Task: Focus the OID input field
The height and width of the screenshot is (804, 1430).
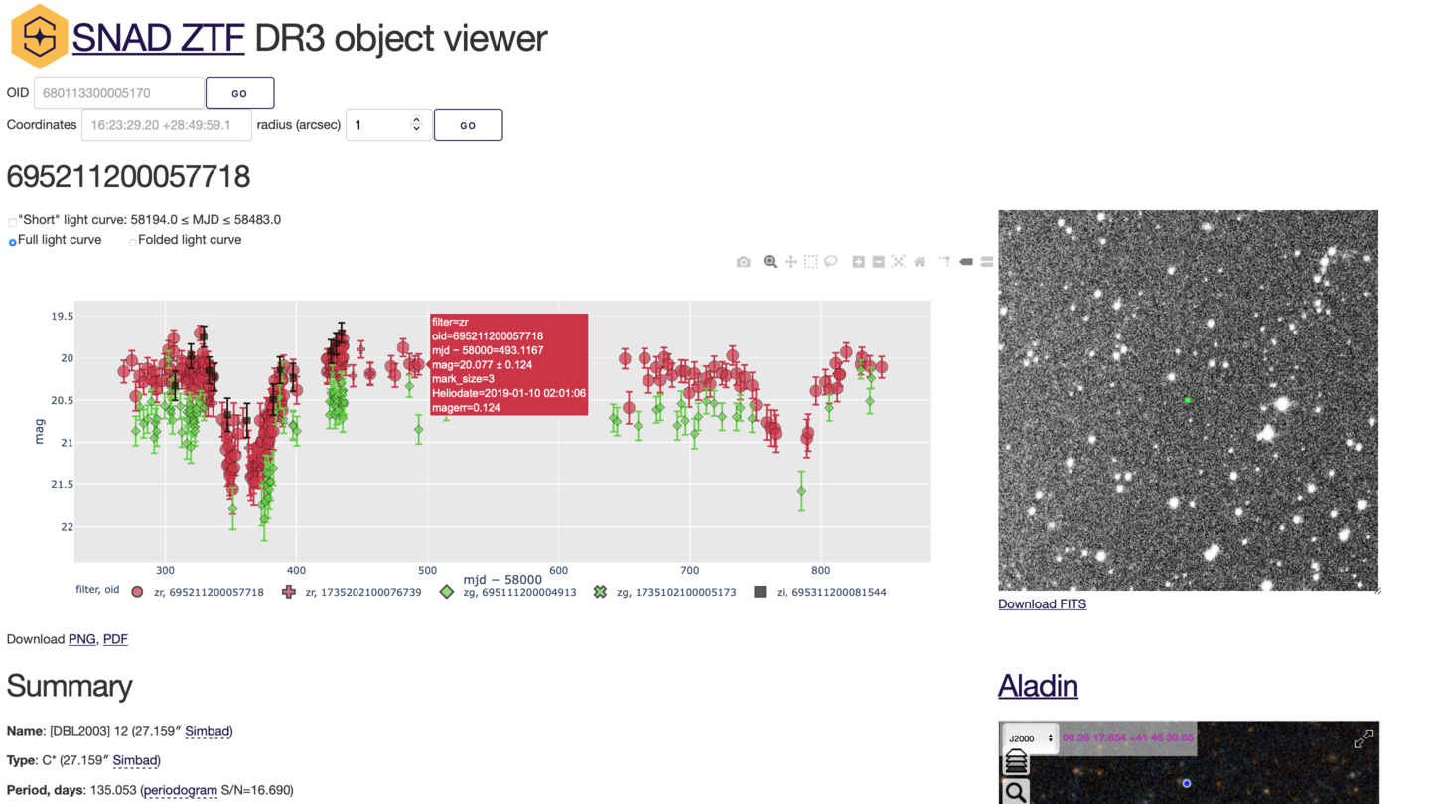Action: coord(119,93)
